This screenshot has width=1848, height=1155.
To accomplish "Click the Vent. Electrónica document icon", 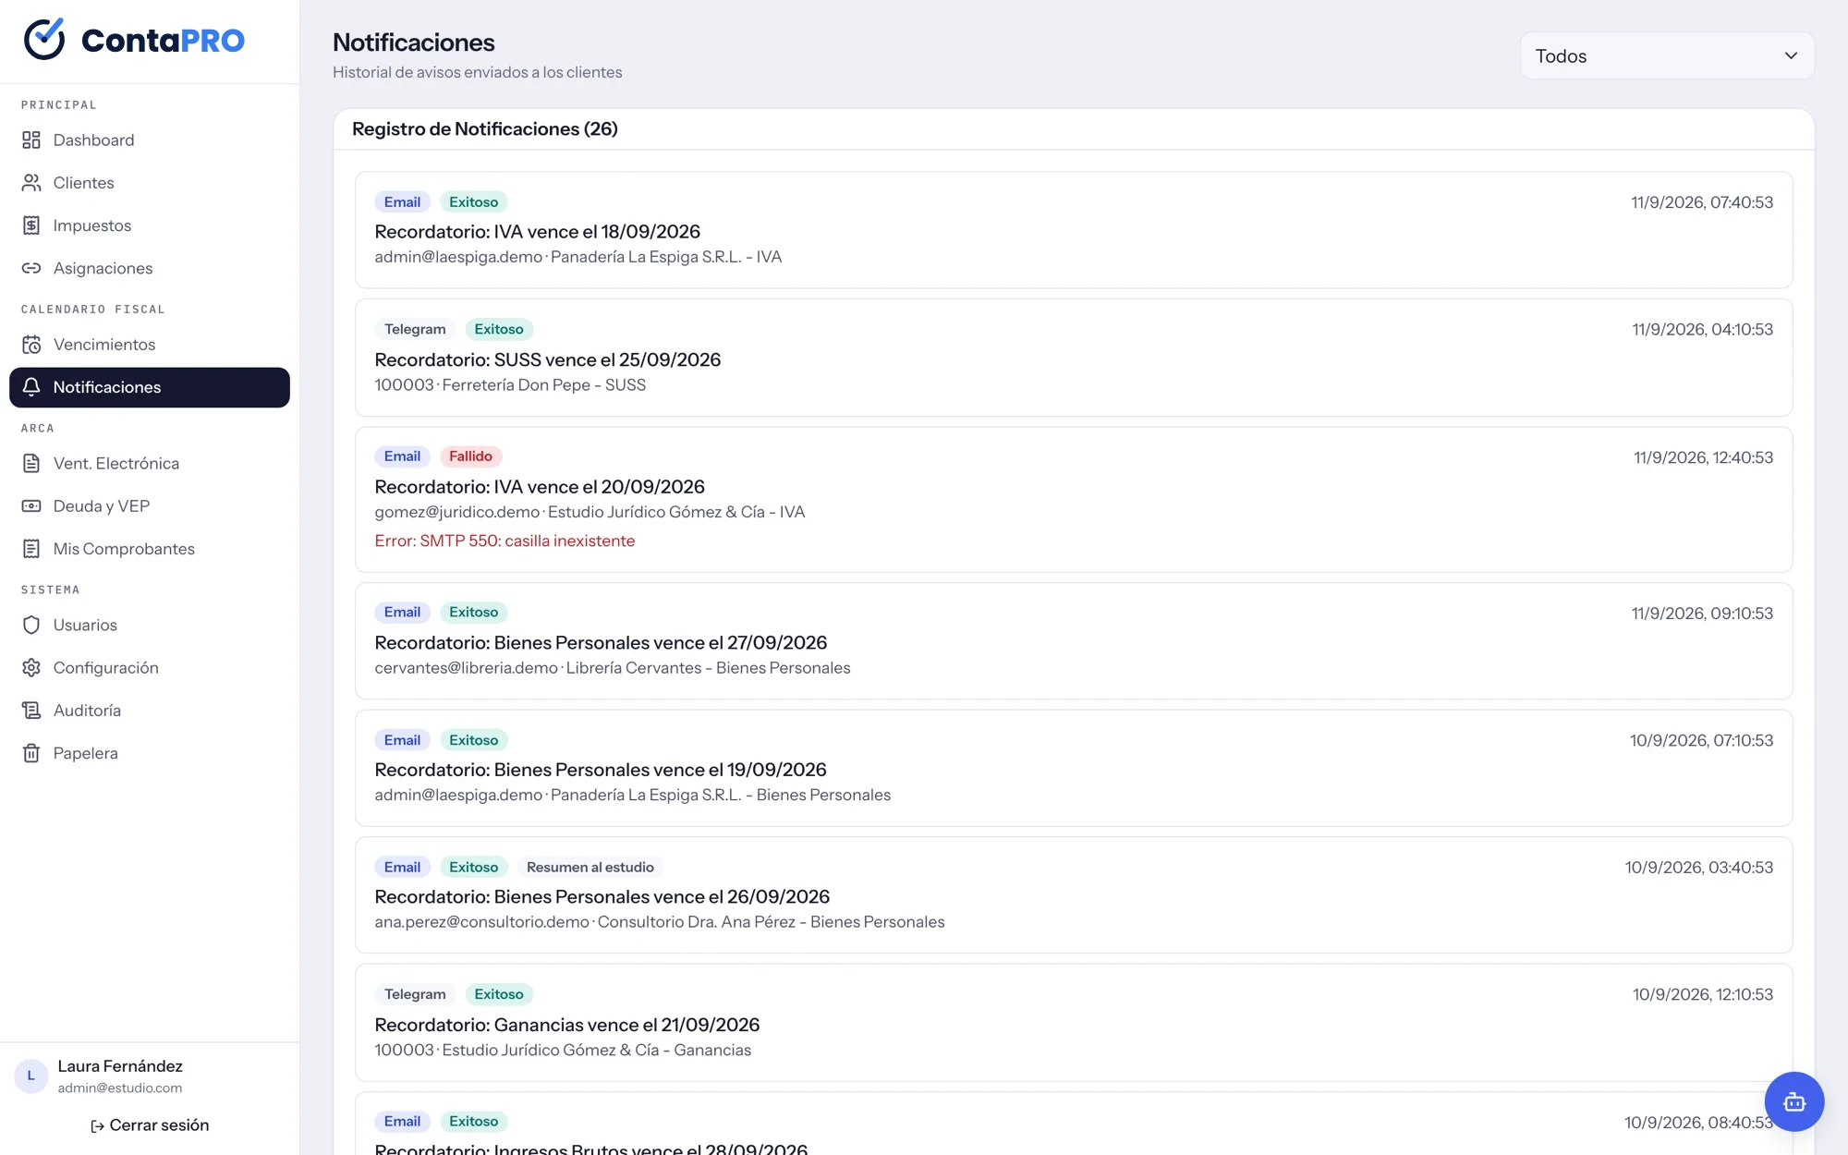I will pos(31,464).
